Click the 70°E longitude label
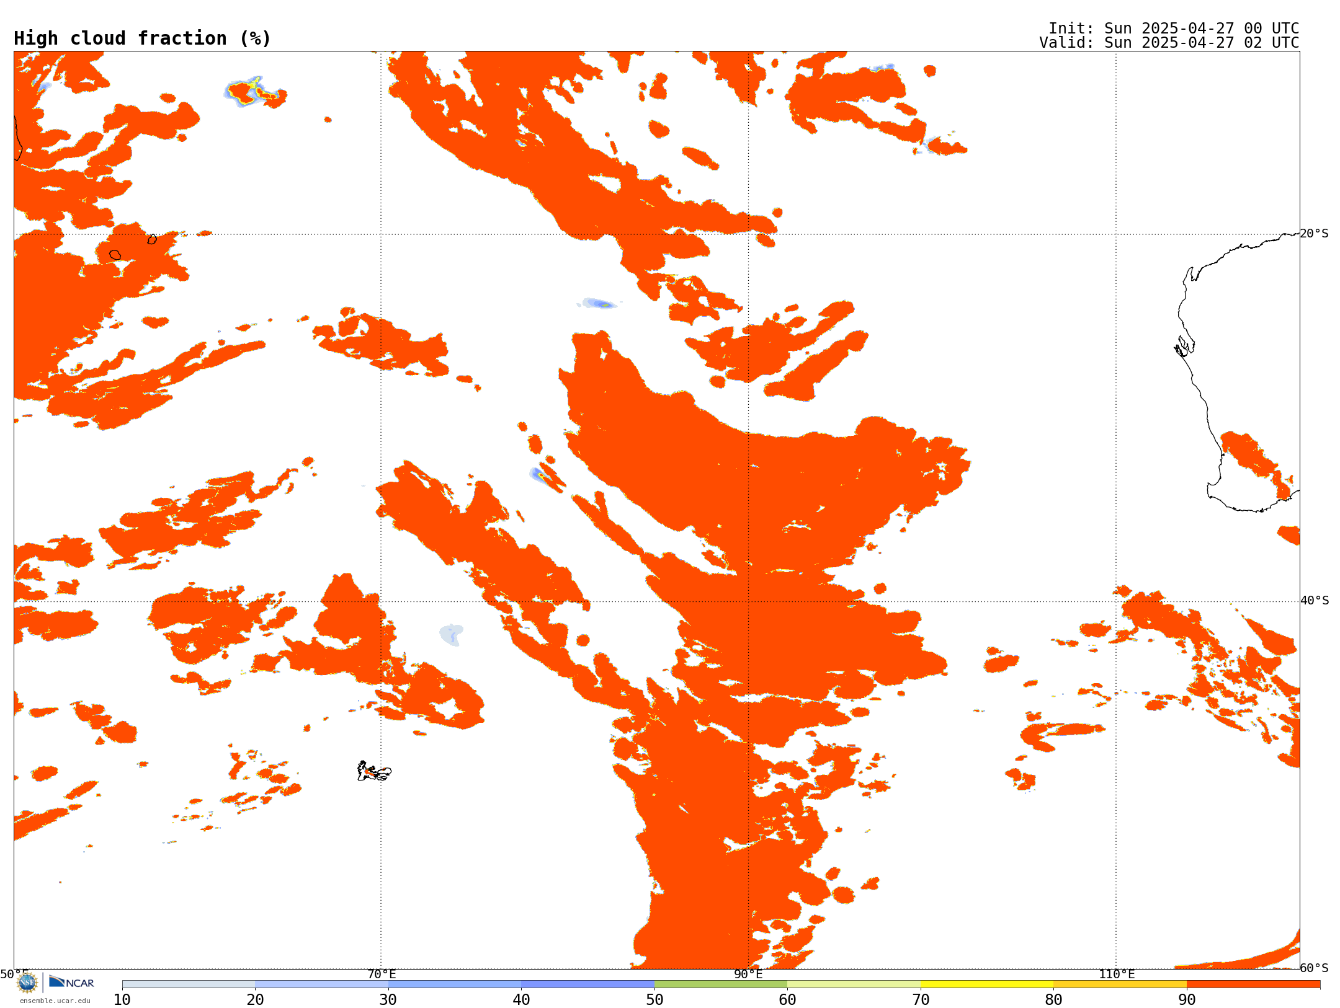 [x=382, y=974]
